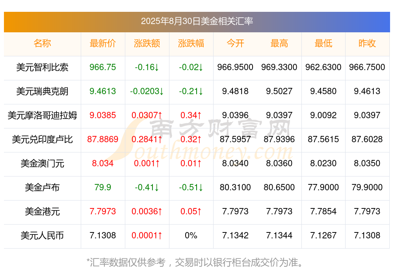Screen dimensions: 394x275
Task: Click previous close 79.9000
Action: [367, 187]
